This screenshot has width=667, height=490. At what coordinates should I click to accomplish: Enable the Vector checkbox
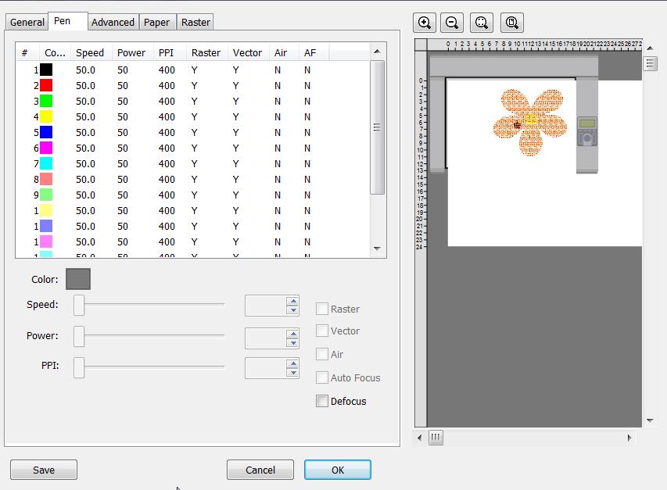point(322,331)
